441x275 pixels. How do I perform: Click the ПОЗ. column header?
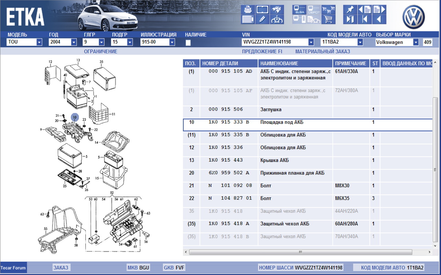tap(191, 64)
